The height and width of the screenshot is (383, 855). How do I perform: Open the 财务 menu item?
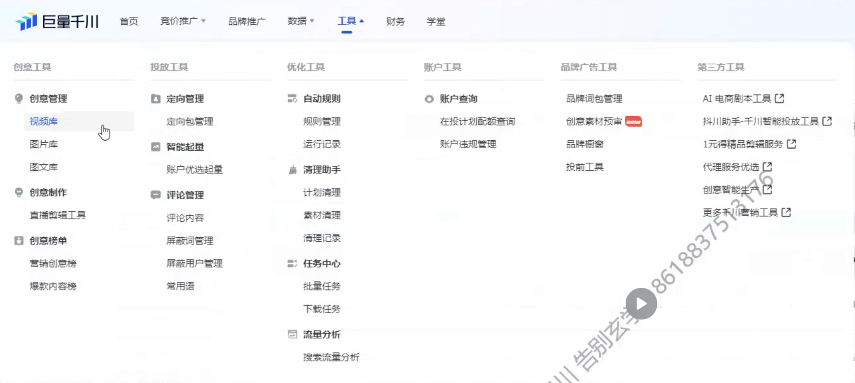(395, 21)
